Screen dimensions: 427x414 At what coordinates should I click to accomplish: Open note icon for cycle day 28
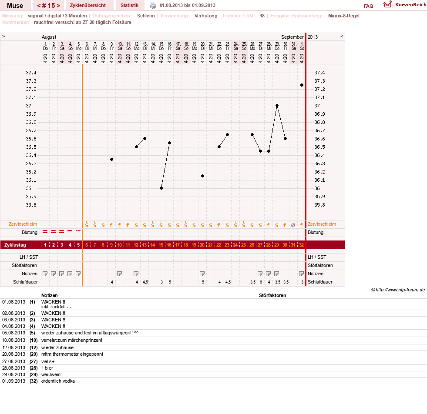click(x=268, y=274)
